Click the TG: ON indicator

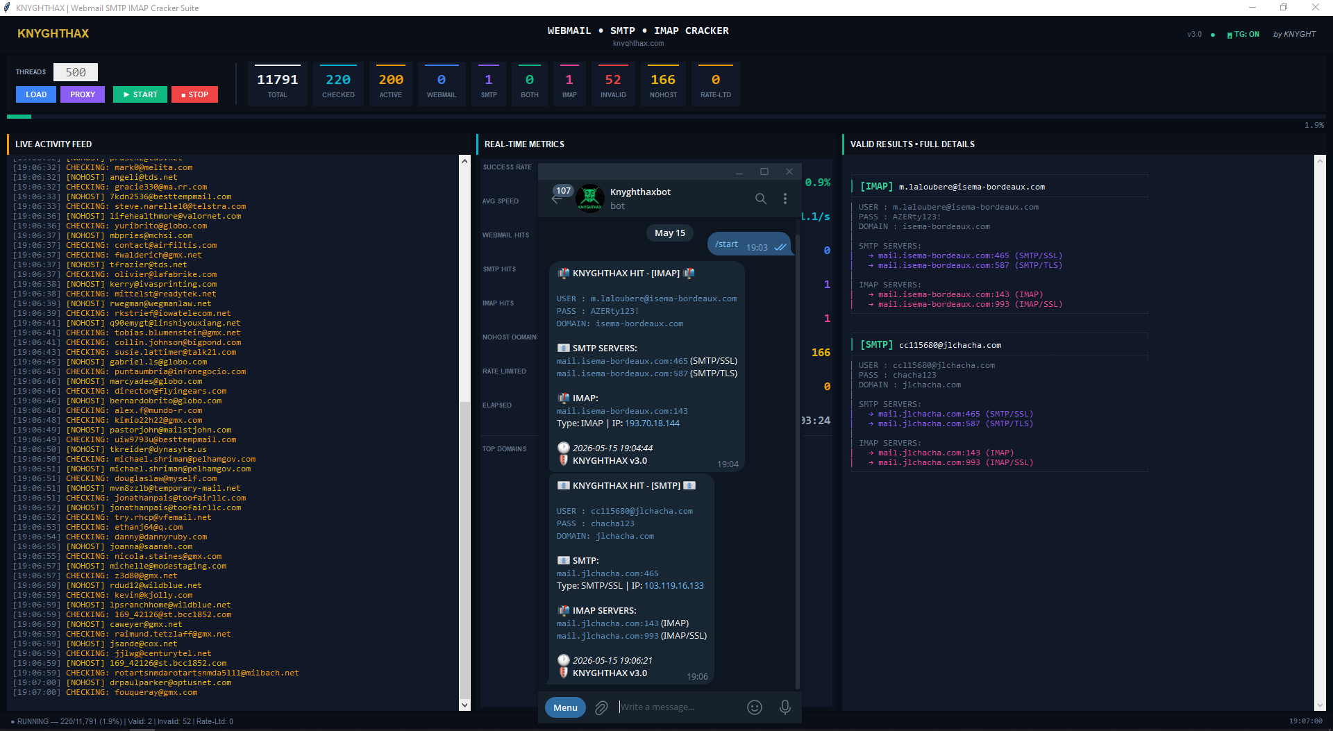(x=1243, y=34)
